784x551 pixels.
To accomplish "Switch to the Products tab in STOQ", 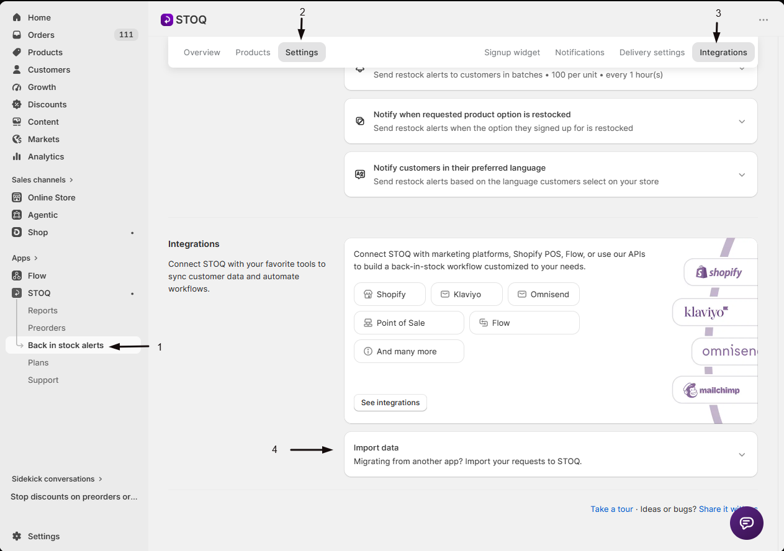I will [x=253, y=52].
